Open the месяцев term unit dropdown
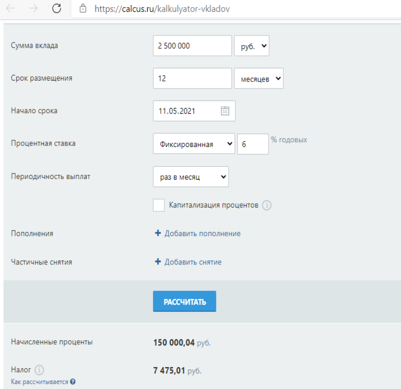Image resolution: width=401 pixels, height=389 pixels. point(259,78)
